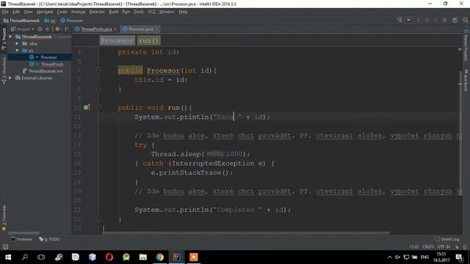
Task: Close the Procesor.java tab
Action: click(x=156, y=29)
